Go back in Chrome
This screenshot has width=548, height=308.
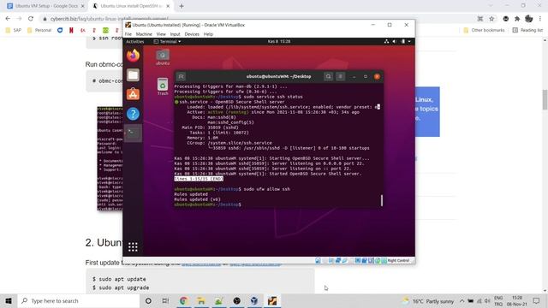pos(8,19)
